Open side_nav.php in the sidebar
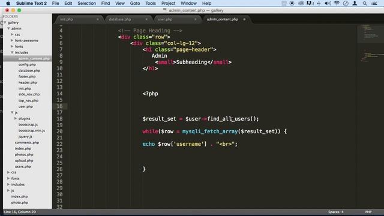This screenshot has height=216, width=384. tap(29, 94)
